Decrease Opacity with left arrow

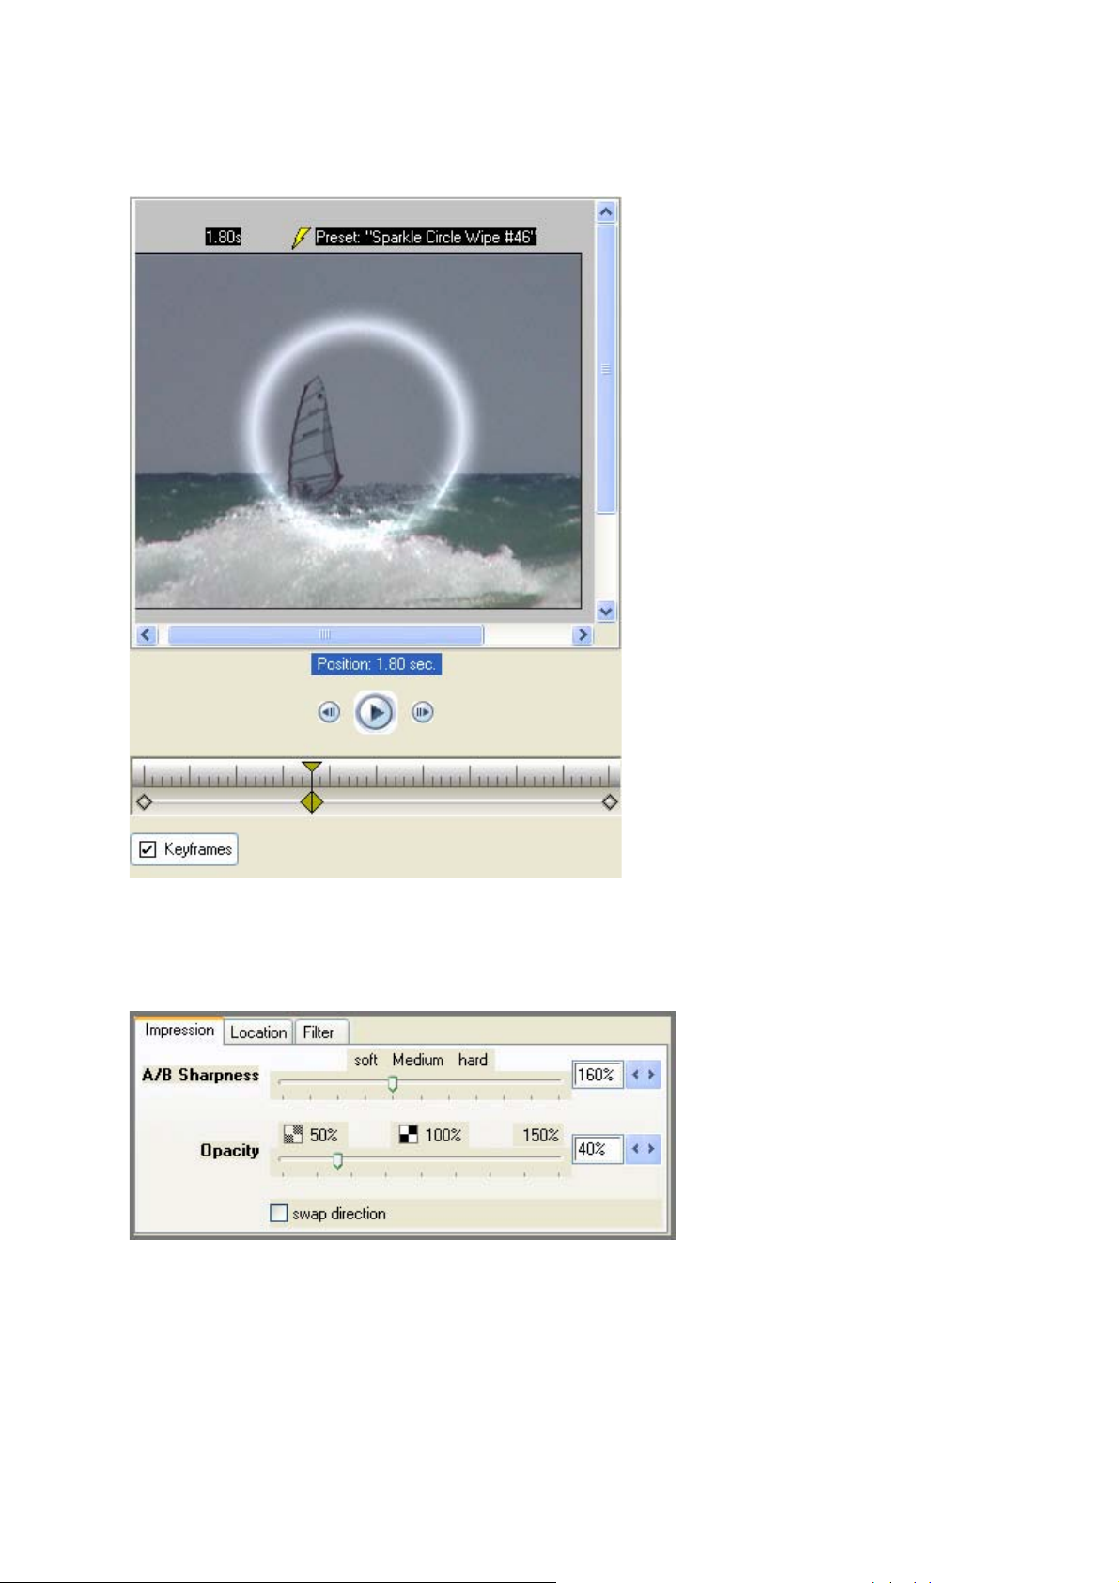(x=635, y=1149)
